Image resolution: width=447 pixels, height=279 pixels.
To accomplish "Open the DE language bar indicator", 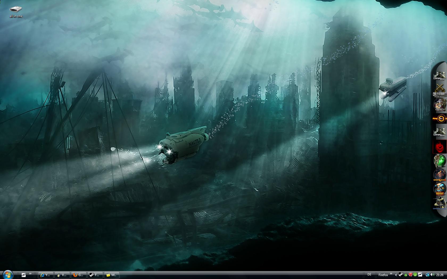I will pos(369,274).
